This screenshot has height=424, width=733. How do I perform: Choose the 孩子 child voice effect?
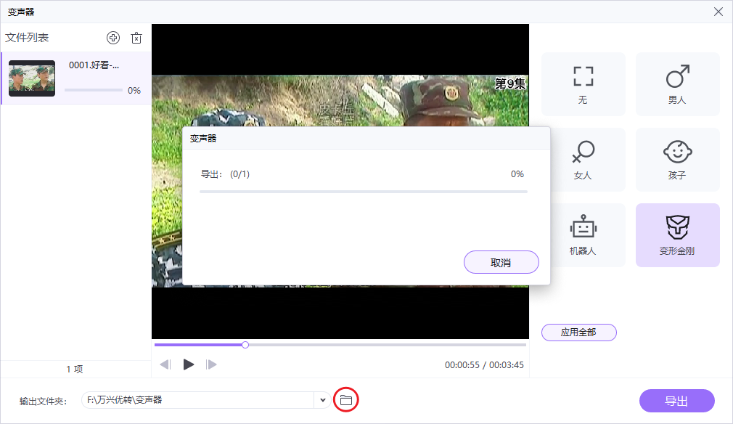tap(677, 160)
